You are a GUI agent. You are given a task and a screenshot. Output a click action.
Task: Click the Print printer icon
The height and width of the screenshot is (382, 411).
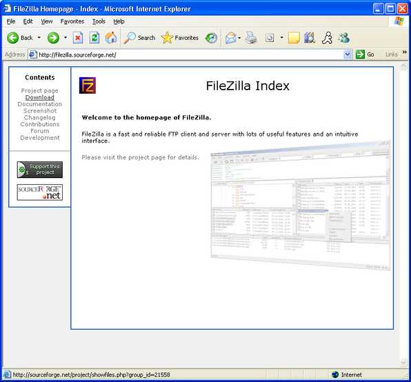click(251, 38)
